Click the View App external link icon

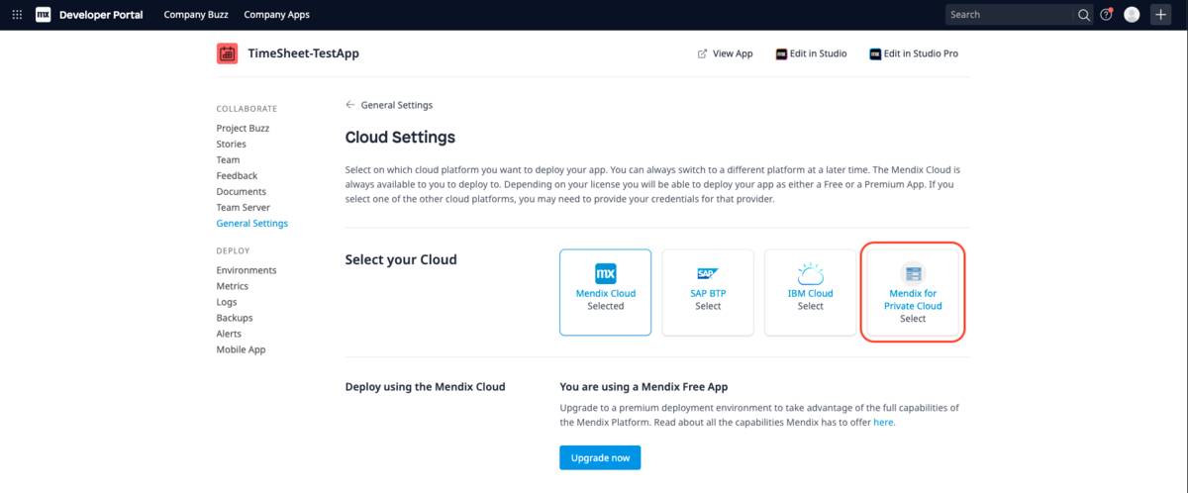coord(702,53)
